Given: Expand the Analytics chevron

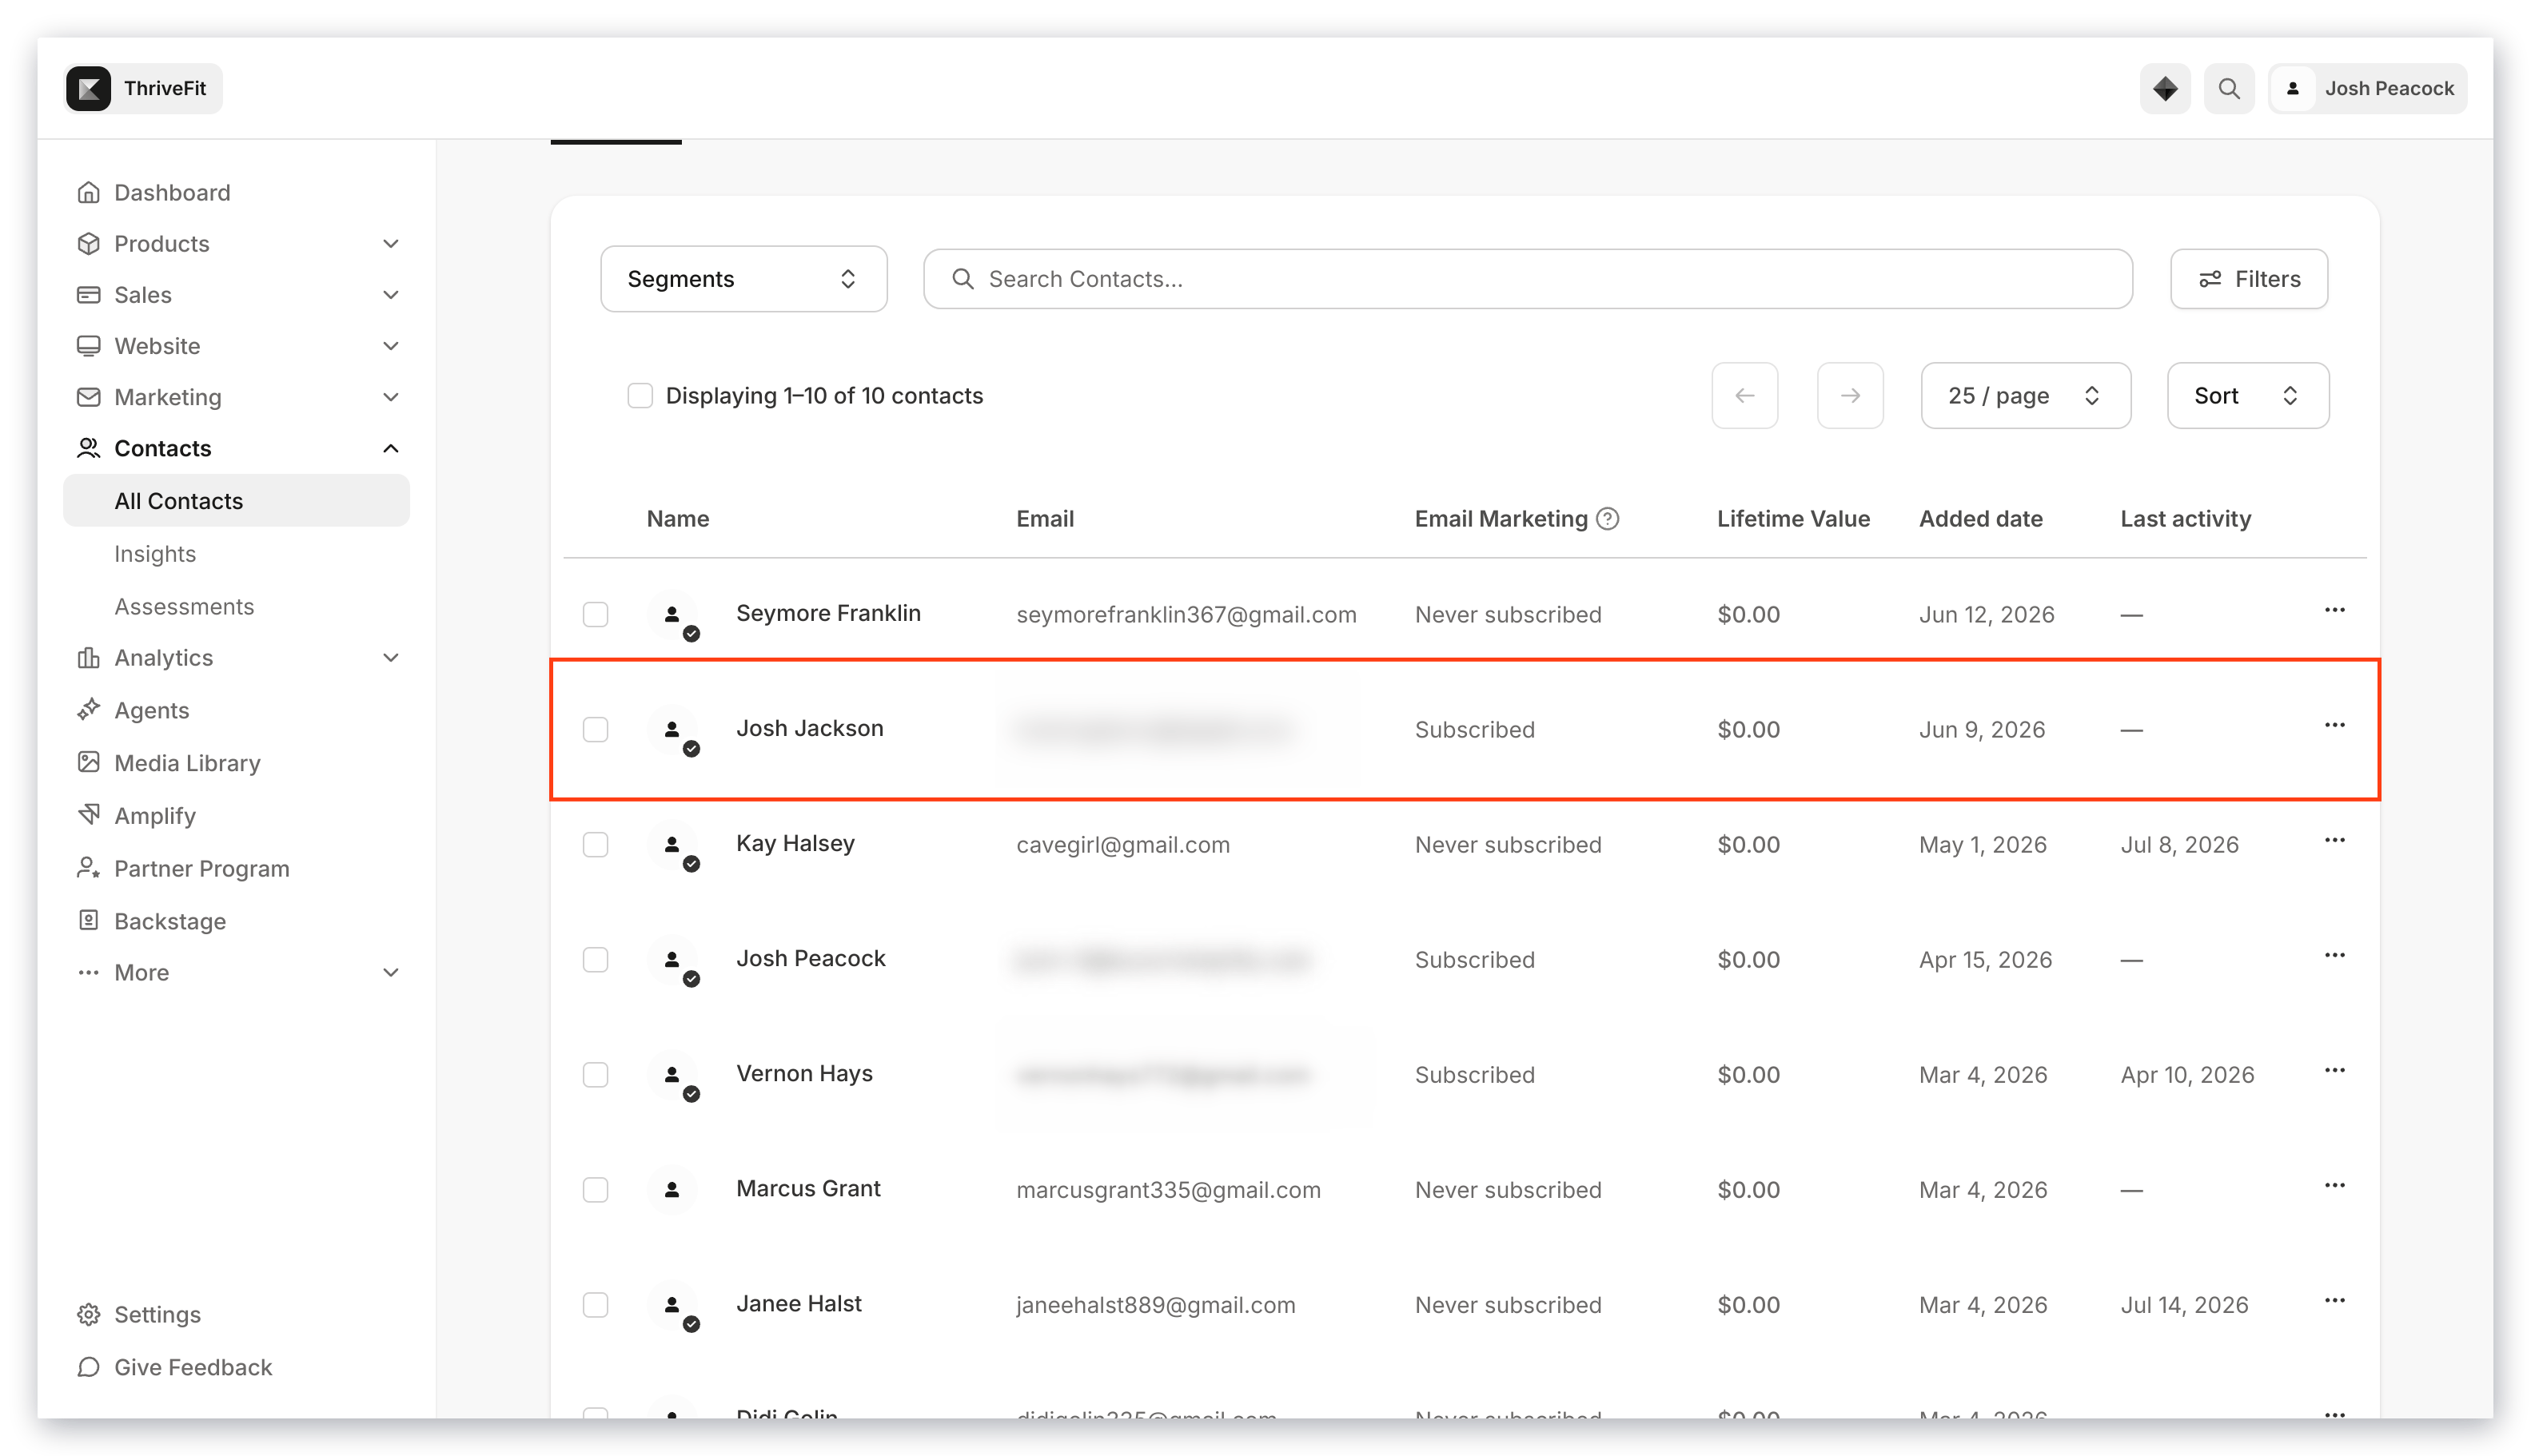Looking at the screenshot, I should 391,657.
